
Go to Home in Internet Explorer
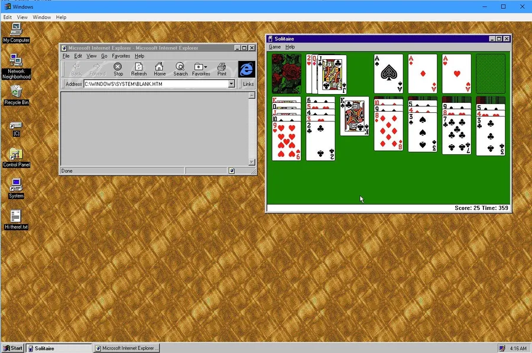coord(160,69)
